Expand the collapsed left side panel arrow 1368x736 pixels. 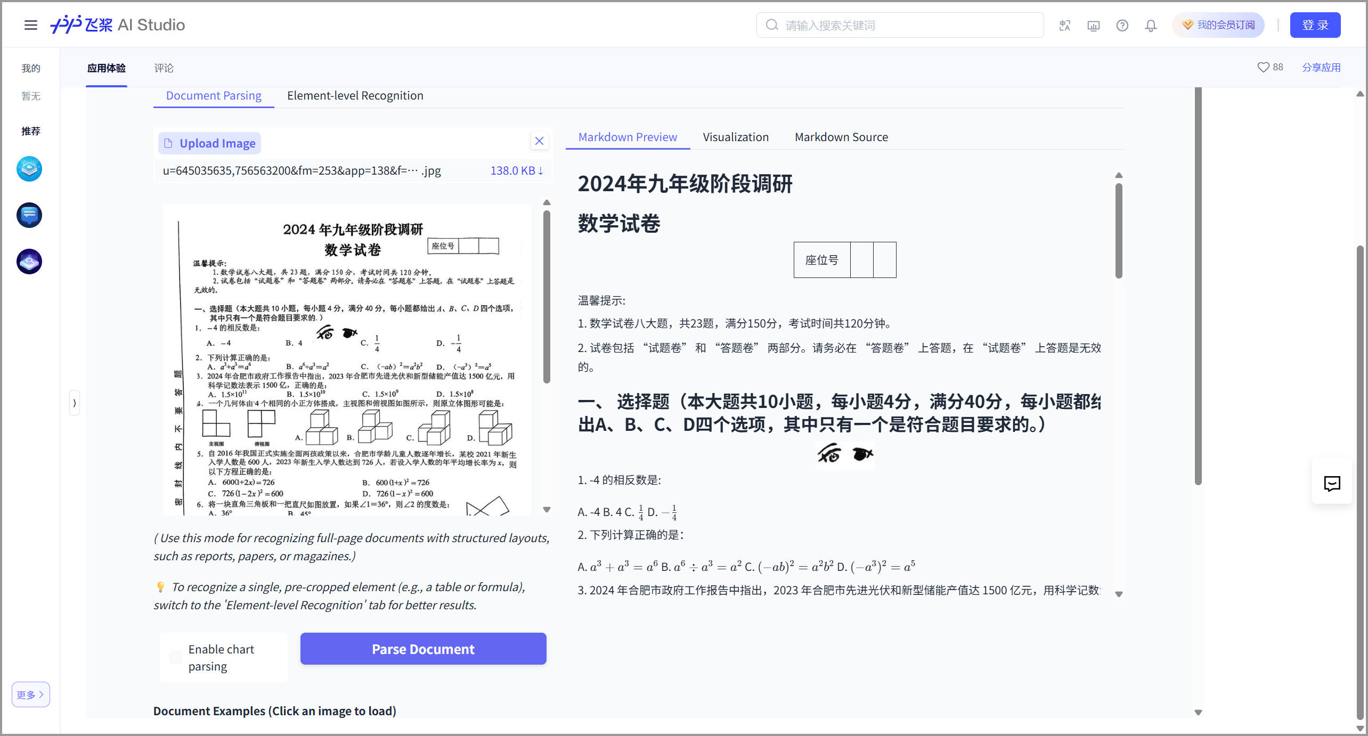pyautogui.click(x=75, y=403)
